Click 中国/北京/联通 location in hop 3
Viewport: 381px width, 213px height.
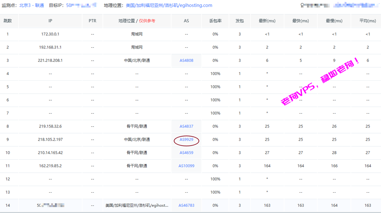pos(137,61)
